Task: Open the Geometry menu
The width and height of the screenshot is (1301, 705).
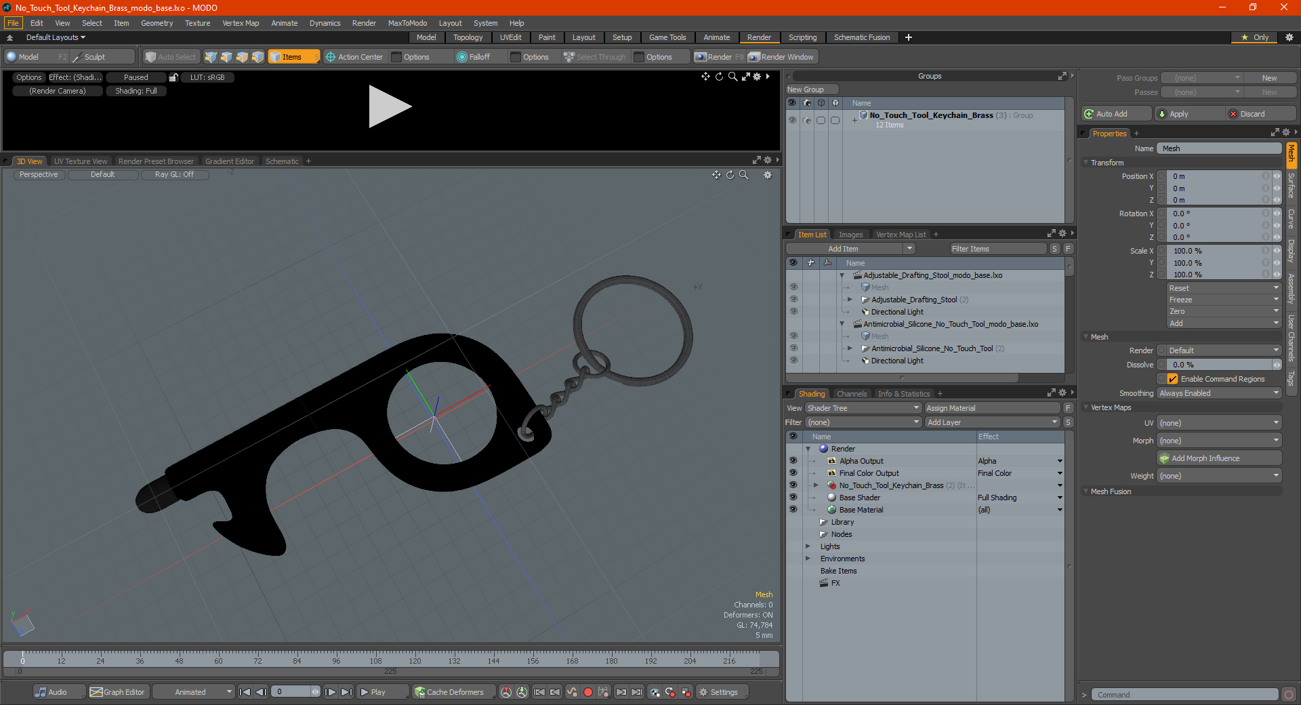Action: 157,23
